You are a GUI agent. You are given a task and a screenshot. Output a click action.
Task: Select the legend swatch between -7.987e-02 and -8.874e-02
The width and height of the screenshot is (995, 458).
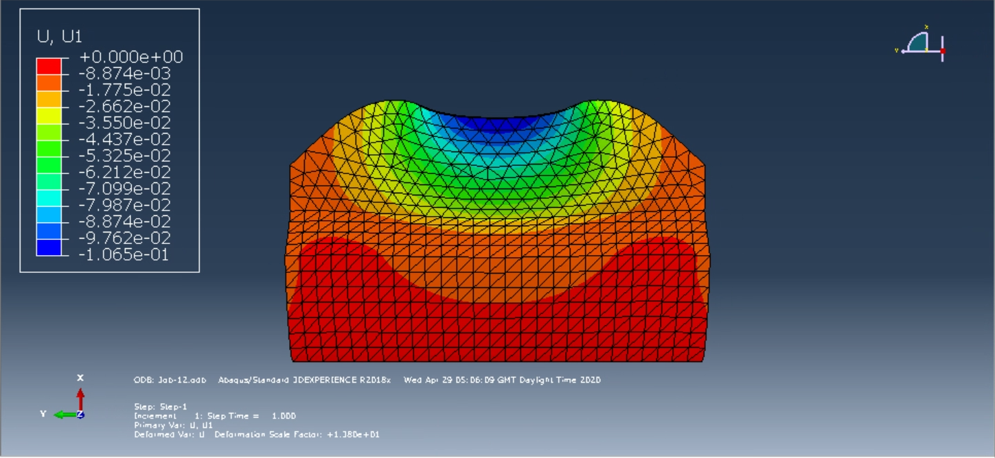(49, 214)
